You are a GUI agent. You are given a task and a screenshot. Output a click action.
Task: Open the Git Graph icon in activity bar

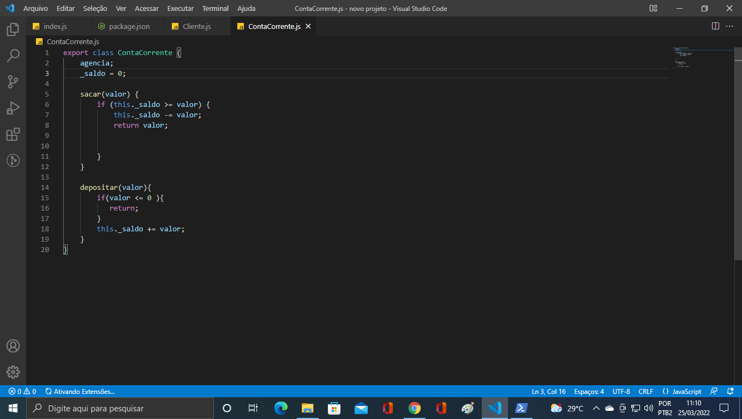[x=13, y=160]
